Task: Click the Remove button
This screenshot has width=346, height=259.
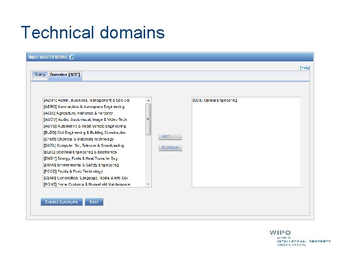Action: [170, 148]
